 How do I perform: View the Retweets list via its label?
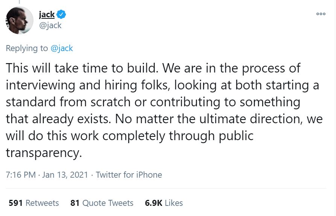[42, 203]
